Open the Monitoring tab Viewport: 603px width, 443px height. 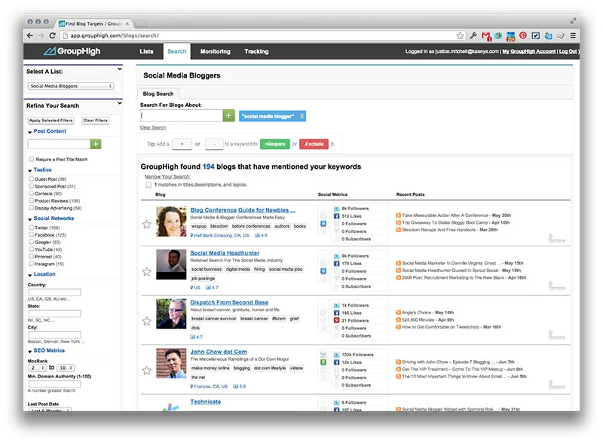coord(216,51)
